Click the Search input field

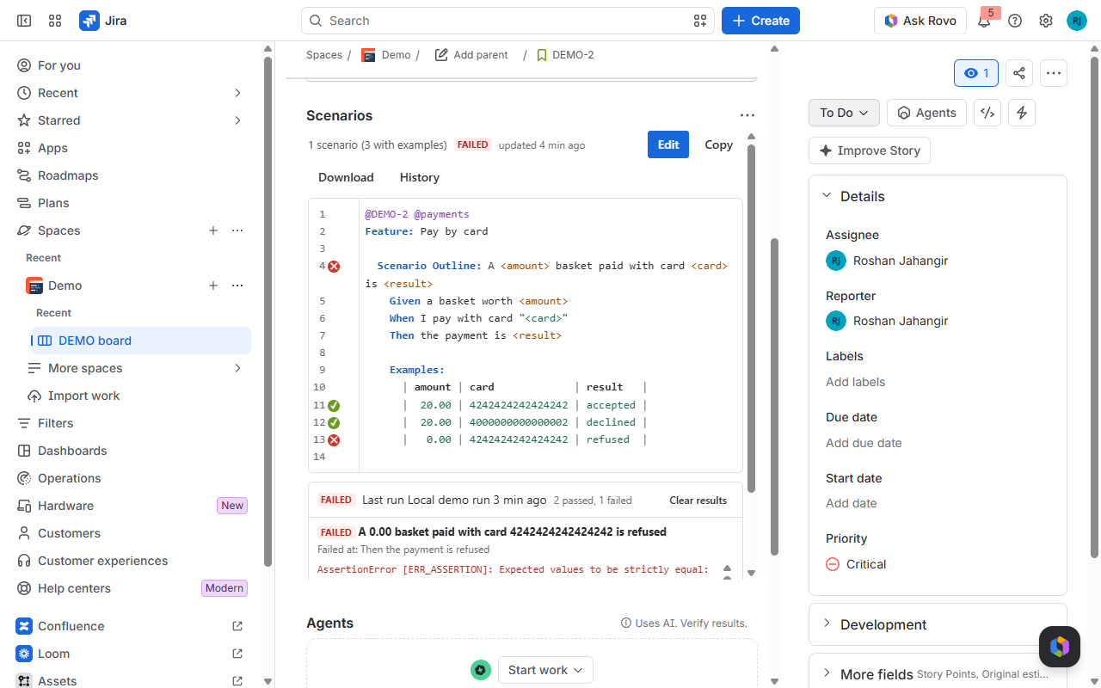[507, 21]
